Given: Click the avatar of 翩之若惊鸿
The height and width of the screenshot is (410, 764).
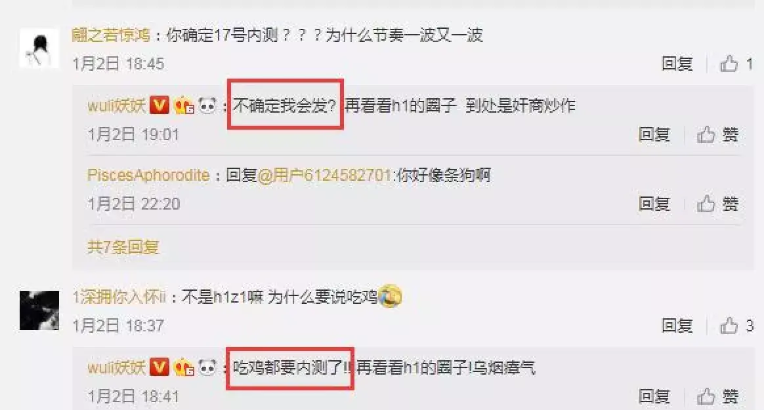Looking at the screenshot, I should (x=39, y=48).
